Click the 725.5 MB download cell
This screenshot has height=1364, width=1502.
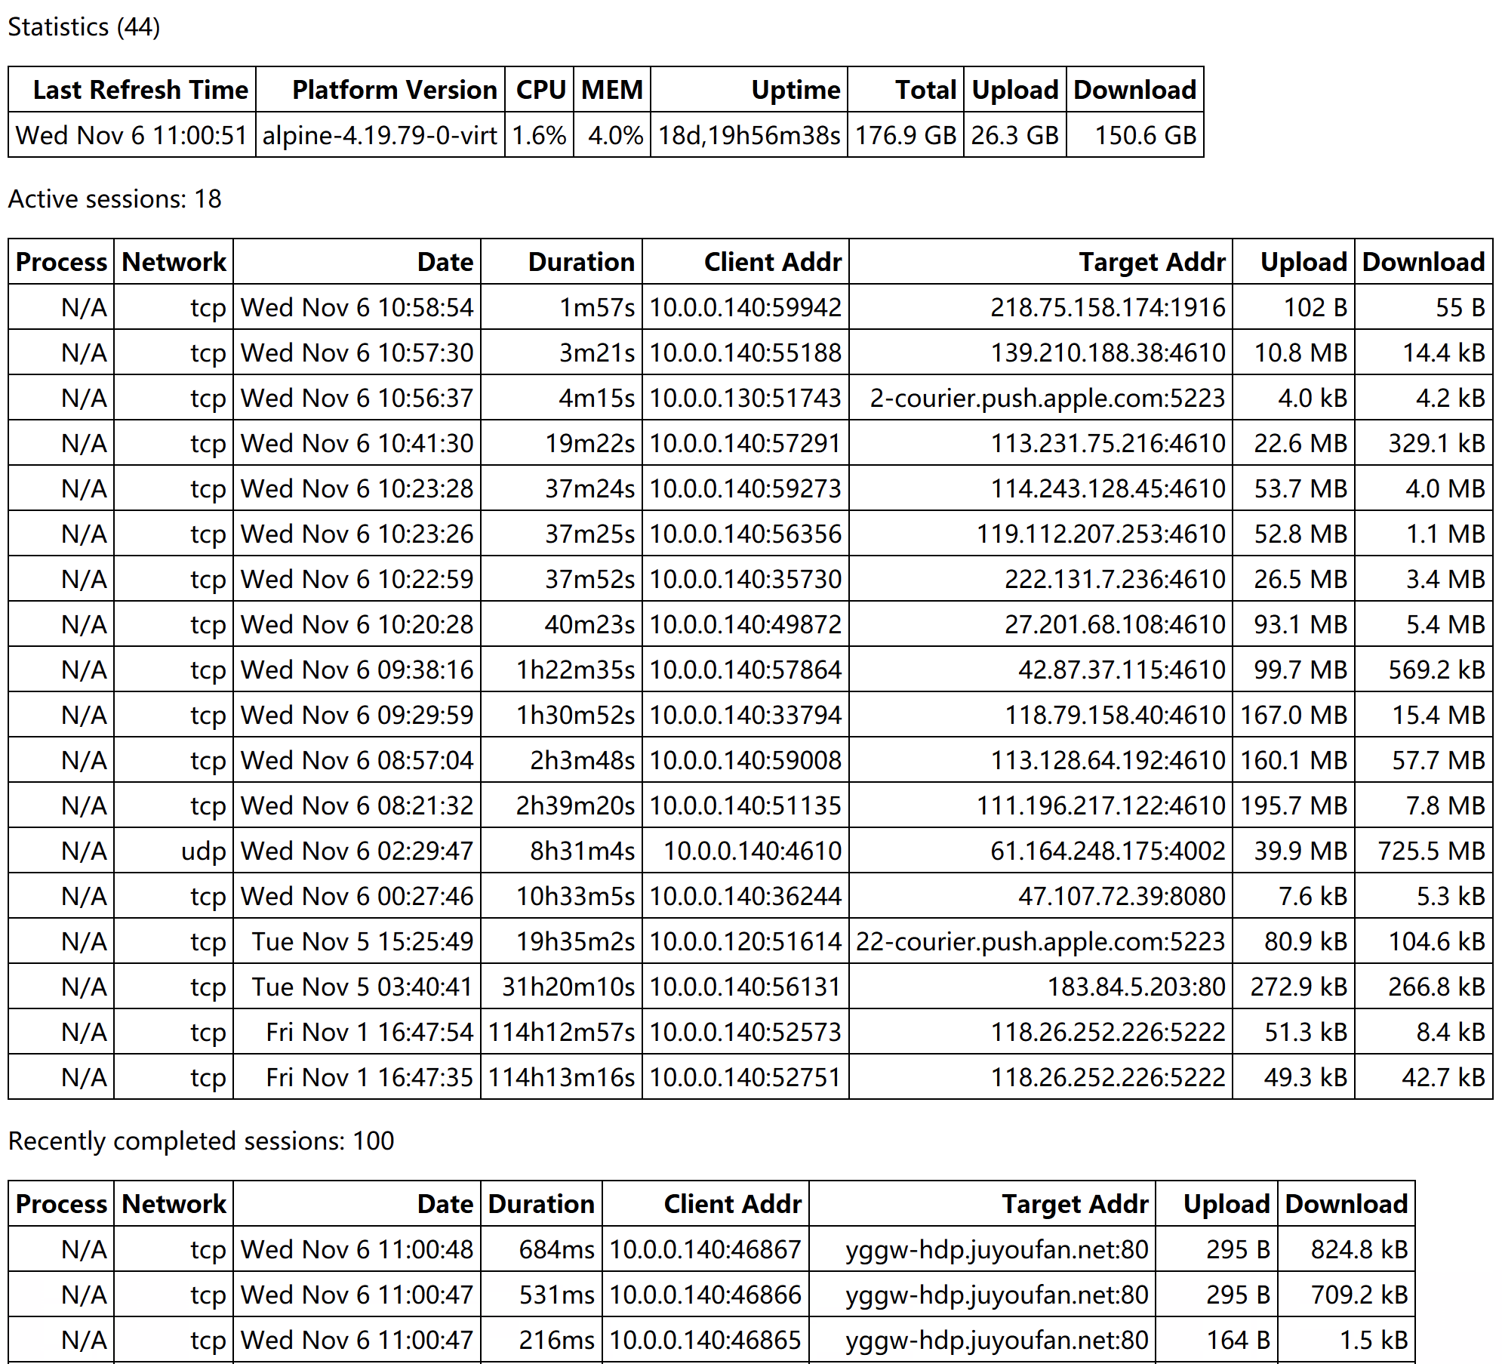click(1430, 851)
